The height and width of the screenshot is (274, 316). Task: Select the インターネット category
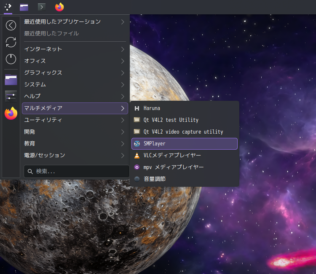click(75, 49)
